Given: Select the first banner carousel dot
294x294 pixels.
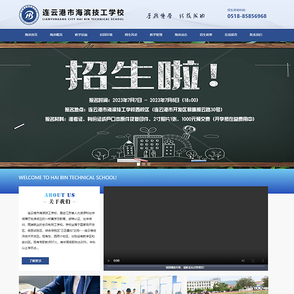Looking at the screenshot, I should pyautogui.click(x=138, y=164).
